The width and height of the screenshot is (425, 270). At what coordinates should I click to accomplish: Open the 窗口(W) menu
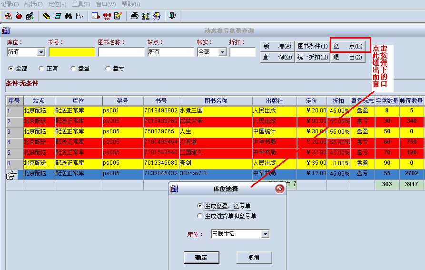click(x=106, y=4)
